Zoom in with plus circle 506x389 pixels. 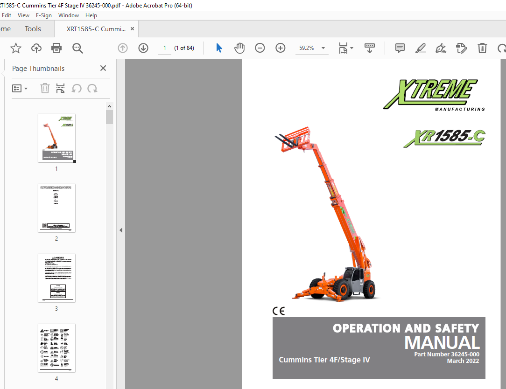(x=281, y=48)
